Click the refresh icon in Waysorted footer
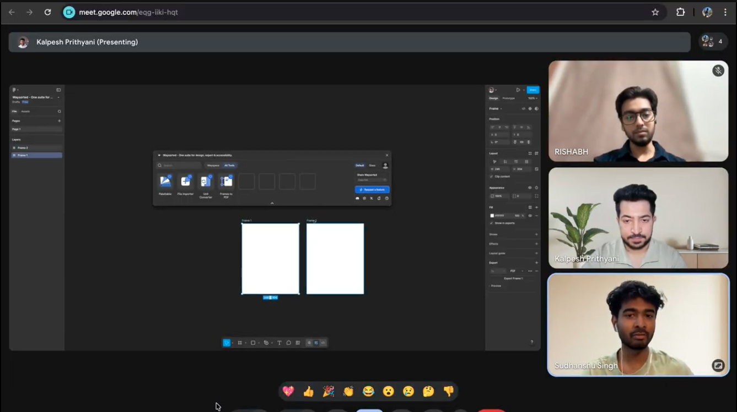This screenshot has height=412, width=737. (379, 198)
